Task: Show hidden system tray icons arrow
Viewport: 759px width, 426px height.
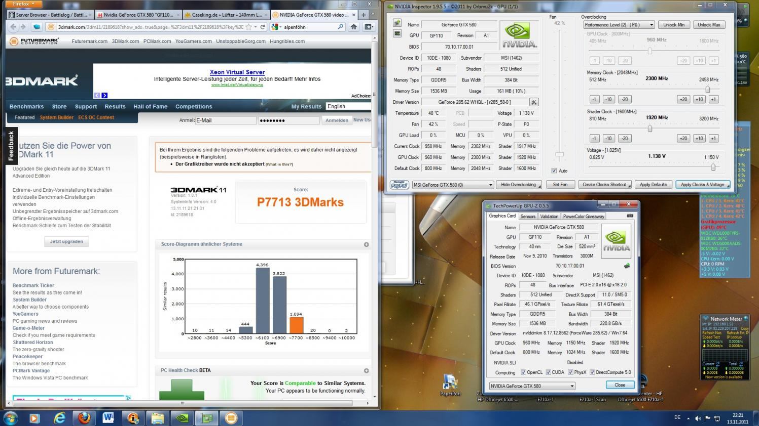Action: (x=688, y=418)
